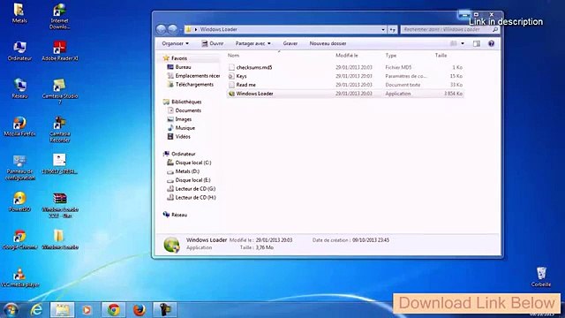This screenshot has width=565, height=318.
Task: Click the Windows Loader address bar path
Action: coord(219,29)
